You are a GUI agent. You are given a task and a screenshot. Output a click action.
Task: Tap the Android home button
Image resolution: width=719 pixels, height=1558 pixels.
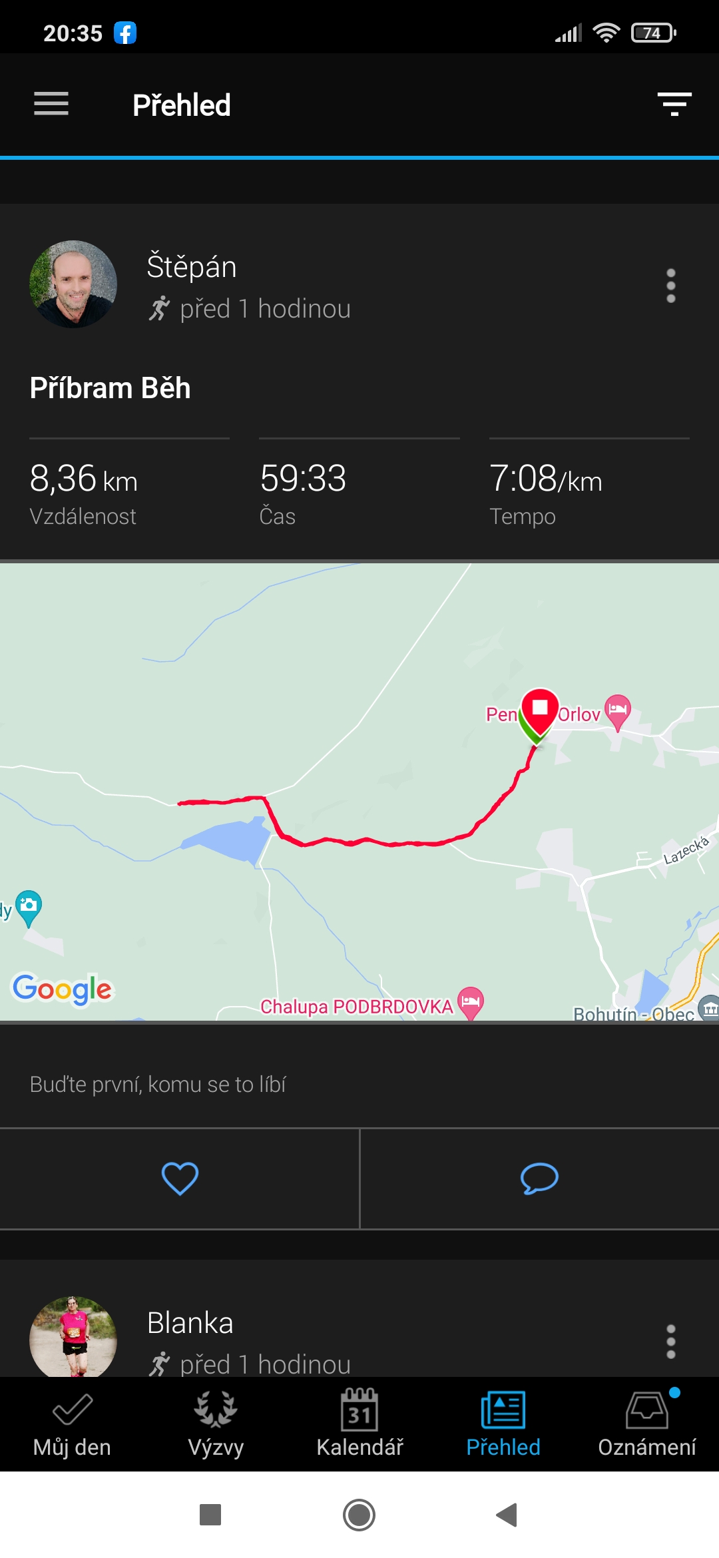click(x=359, y=1515)
